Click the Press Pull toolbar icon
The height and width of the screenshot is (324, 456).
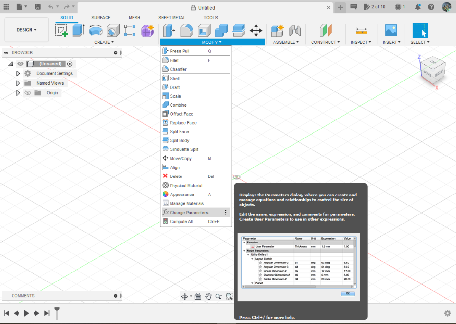tap(169, 31)
